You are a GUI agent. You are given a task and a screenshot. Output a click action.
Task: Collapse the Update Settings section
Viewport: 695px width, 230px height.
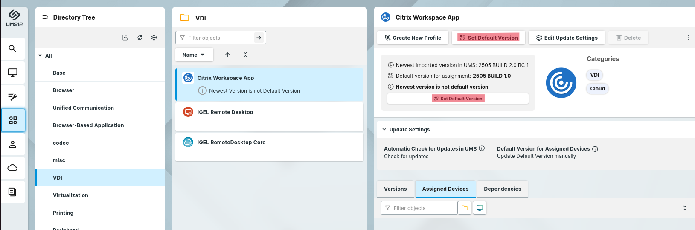pos(384,129)
